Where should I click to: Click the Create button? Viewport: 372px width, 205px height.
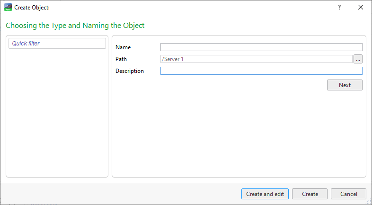click(310, 194)
